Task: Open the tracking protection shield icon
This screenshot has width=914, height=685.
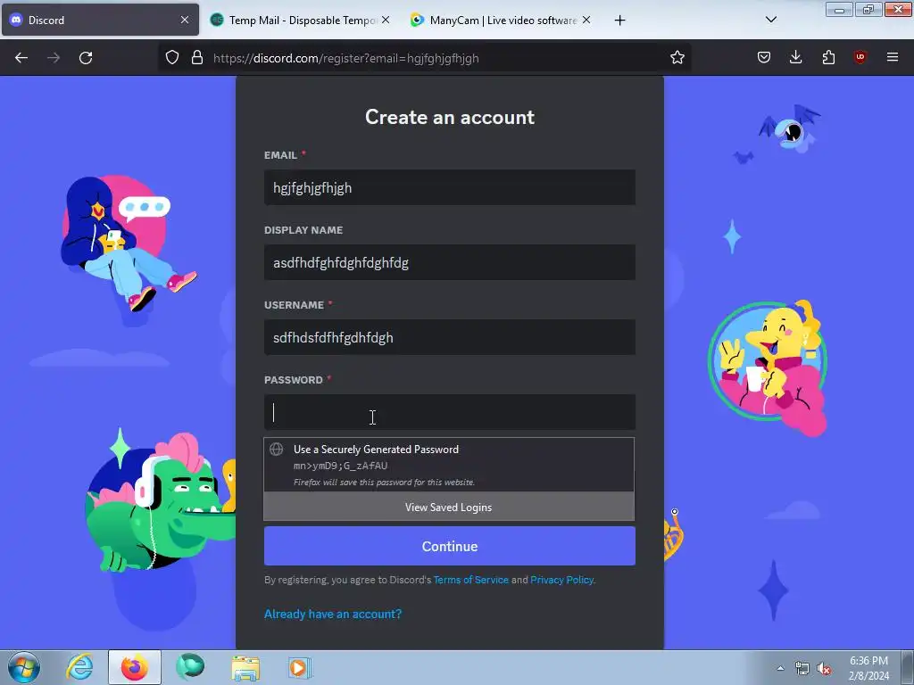Action: (172, 58)
